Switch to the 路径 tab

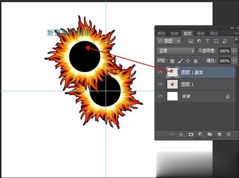click(214, 33)
